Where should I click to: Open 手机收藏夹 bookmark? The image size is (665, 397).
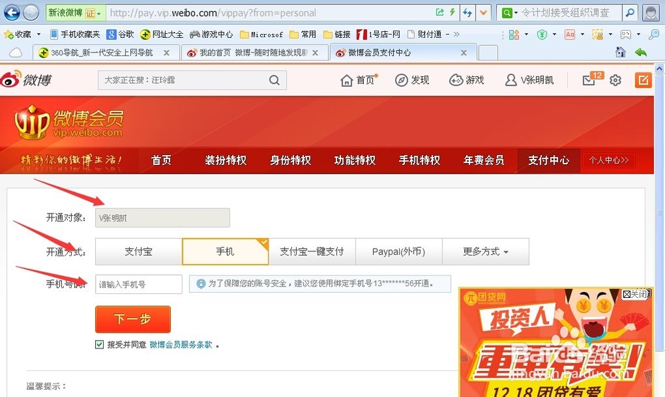coord(75,35)
